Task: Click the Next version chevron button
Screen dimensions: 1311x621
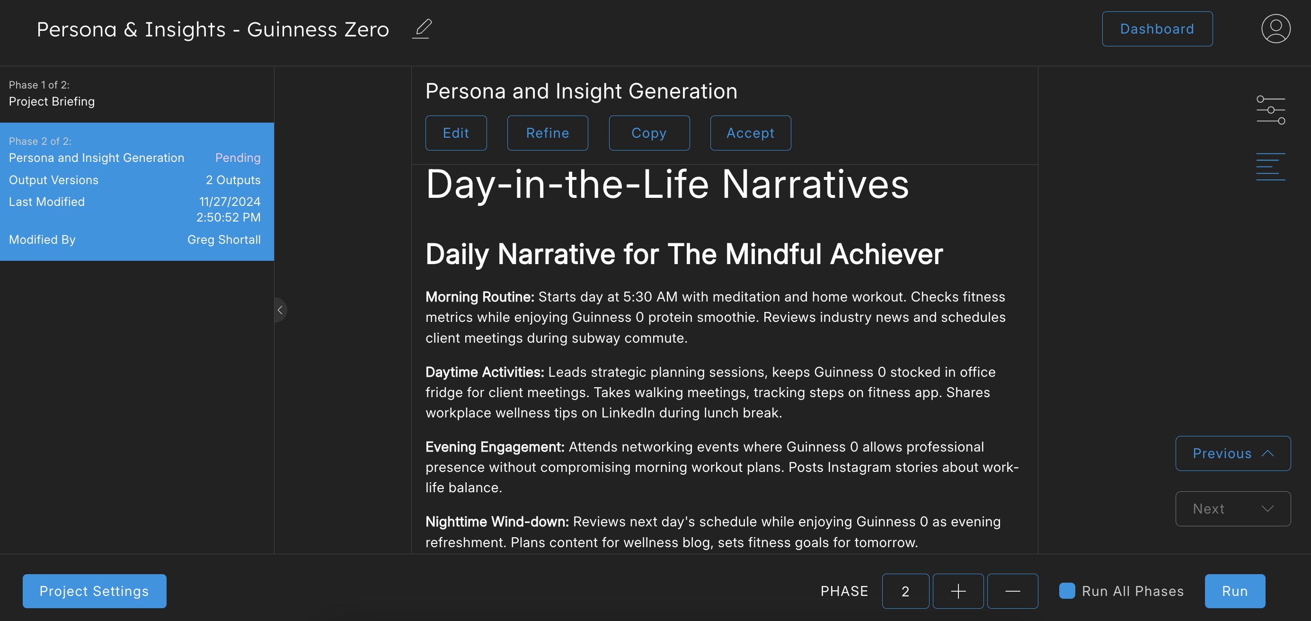Action: click(1232, 508)
